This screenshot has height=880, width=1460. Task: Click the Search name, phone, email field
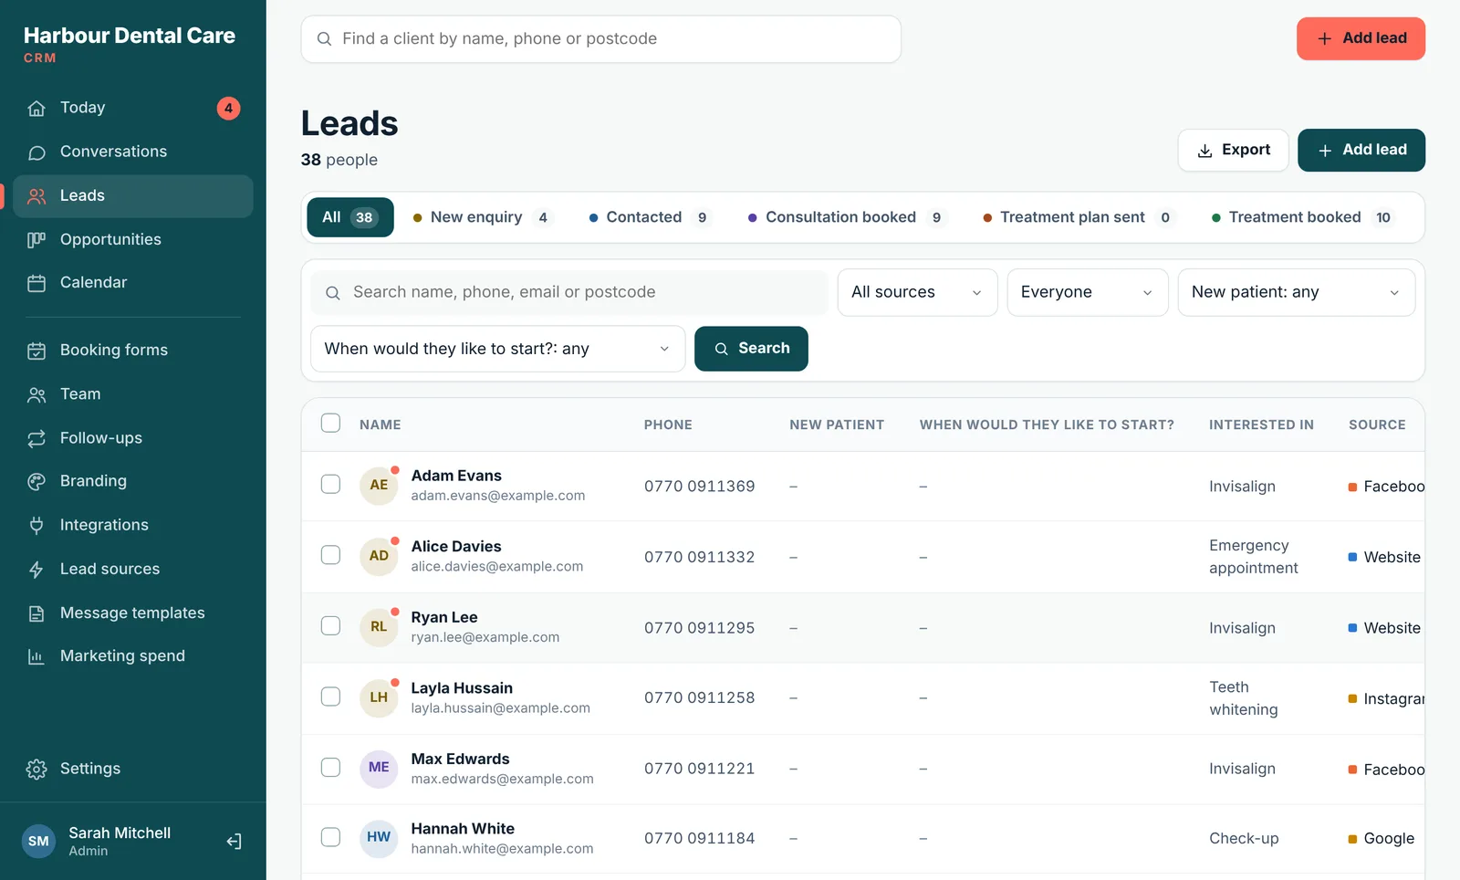568,292
